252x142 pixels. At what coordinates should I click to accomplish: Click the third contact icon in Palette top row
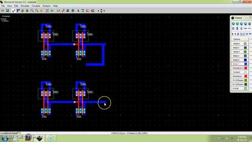click(x=241, y=24)
